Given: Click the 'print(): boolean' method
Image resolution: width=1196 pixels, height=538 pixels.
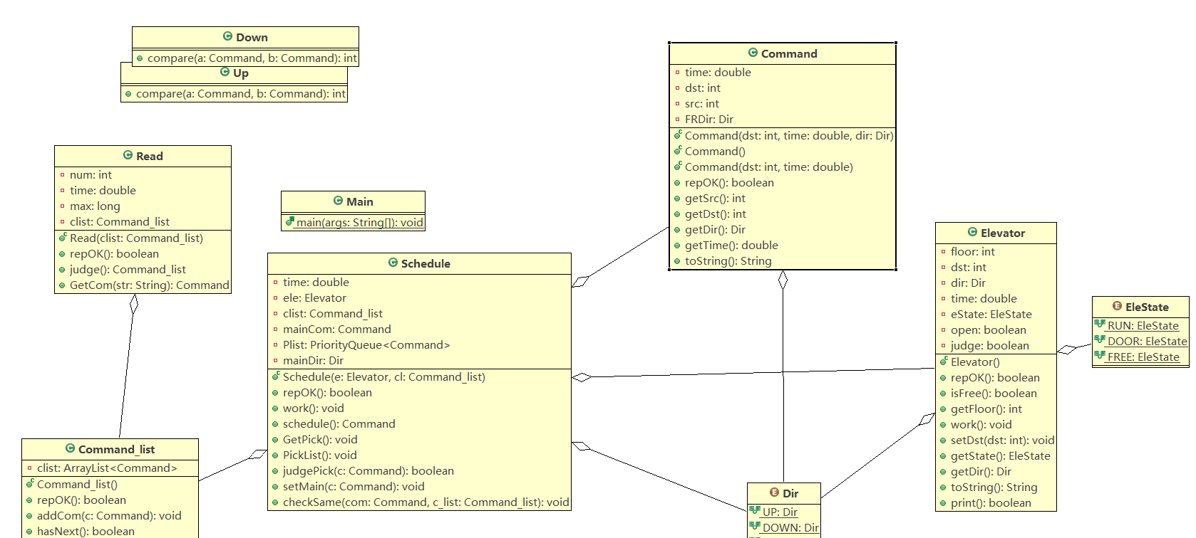Looking at the screenshot, I should pos(991,502).
